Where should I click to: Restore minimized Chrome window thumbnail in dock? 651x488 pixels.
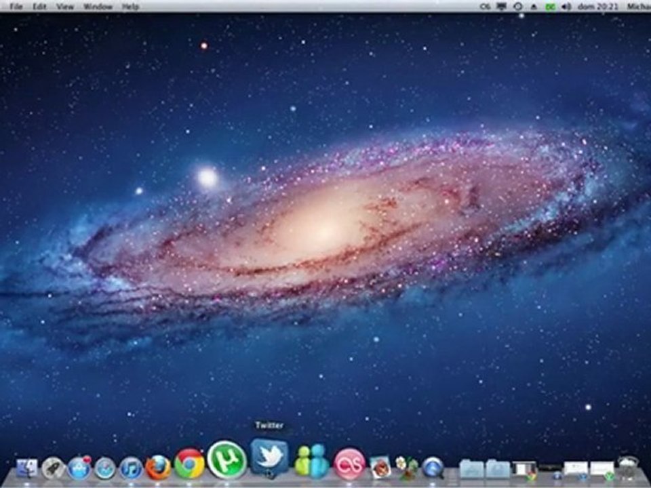524,470
